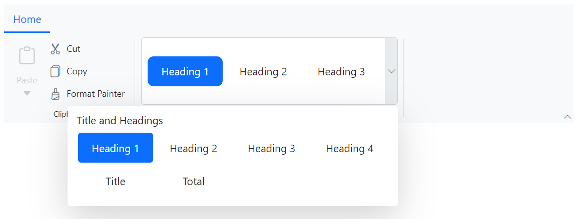Switch to the Home tab

(27, 19)
